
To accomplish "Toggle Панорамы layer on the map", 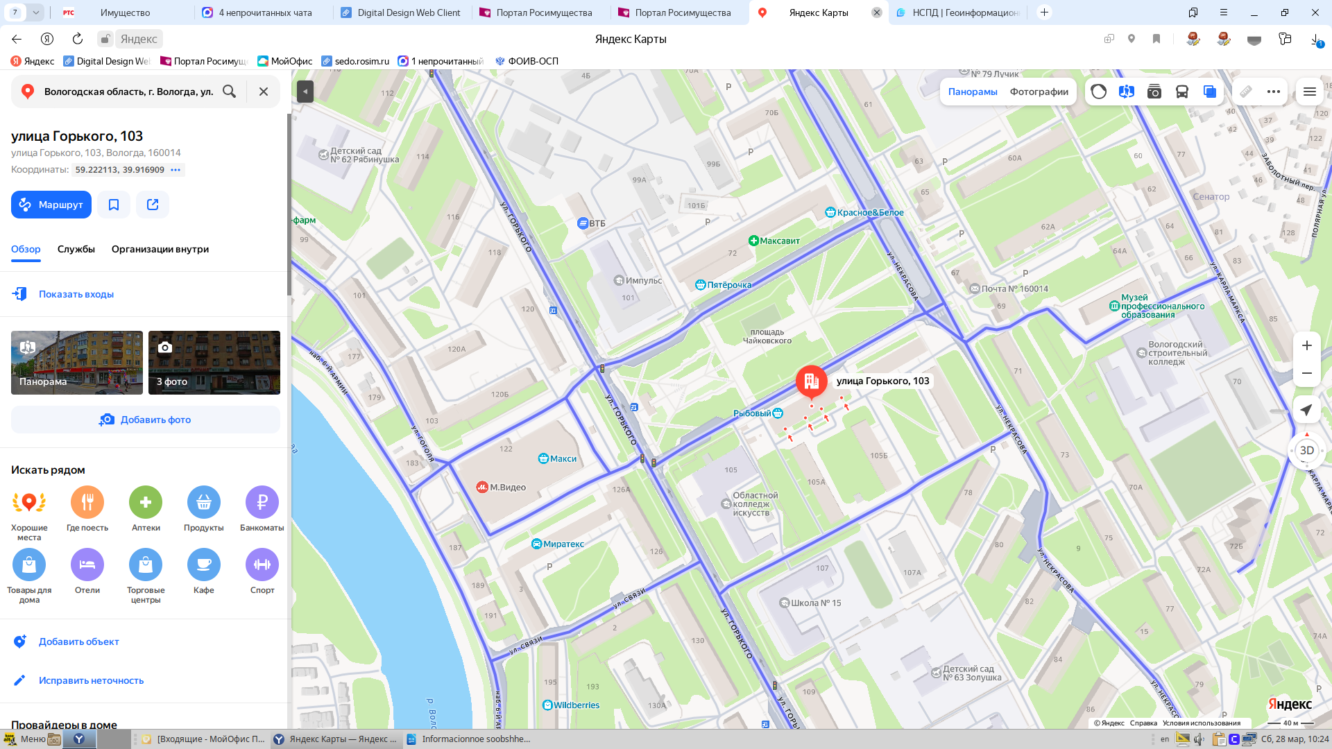I will coord(973,92).
